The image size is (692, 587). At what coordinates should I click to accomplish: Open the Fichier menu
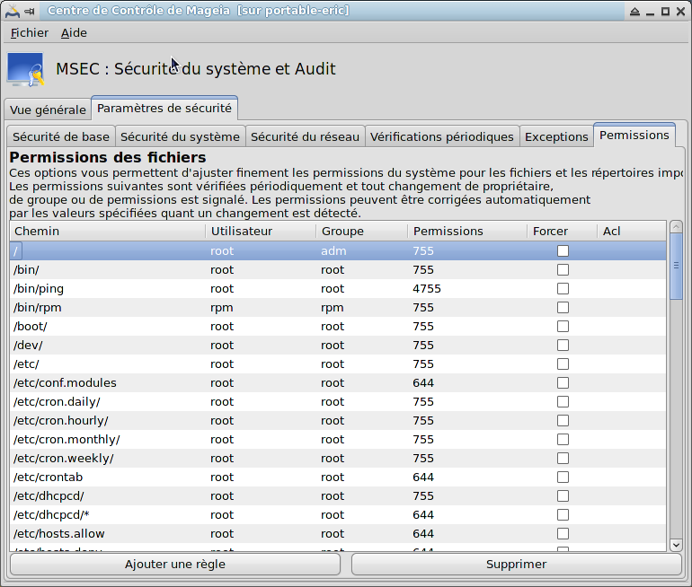pyautogui.click(x=30, y=33)
